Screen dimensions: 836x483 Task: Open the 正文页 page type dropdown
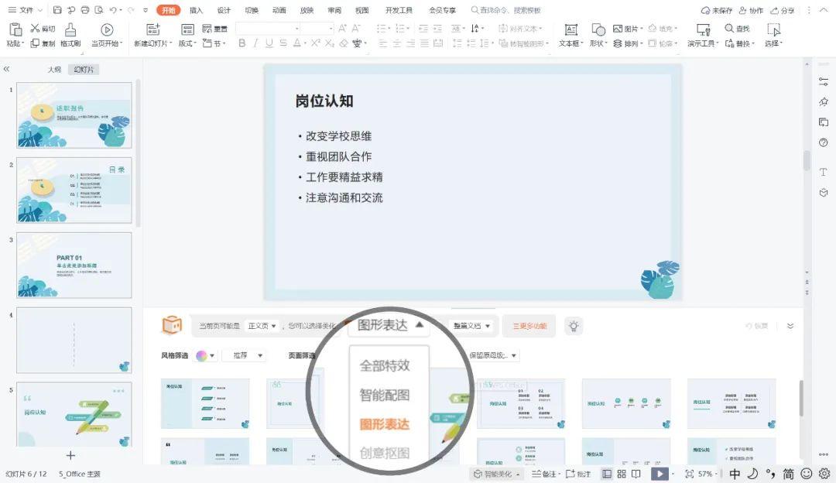(x=262, y=326)
